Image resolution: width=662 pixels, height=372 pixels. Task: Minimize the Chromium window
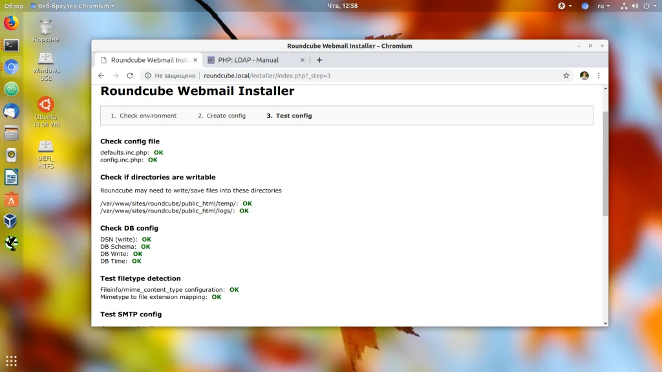579,46
